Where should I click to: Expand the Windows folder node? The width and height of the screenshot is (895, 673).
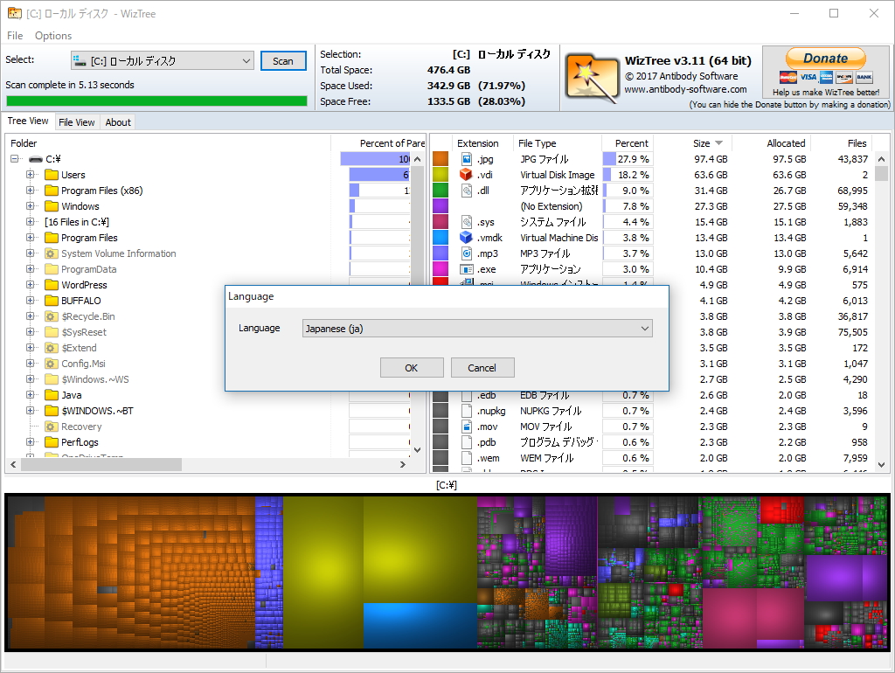(31, 206)
